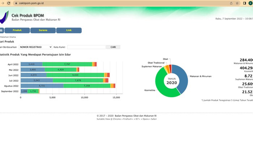Image resolution: width=253 pixels, height=142 pixels.
Task: Click the browser forward arrow
Action: pos(3,3)
